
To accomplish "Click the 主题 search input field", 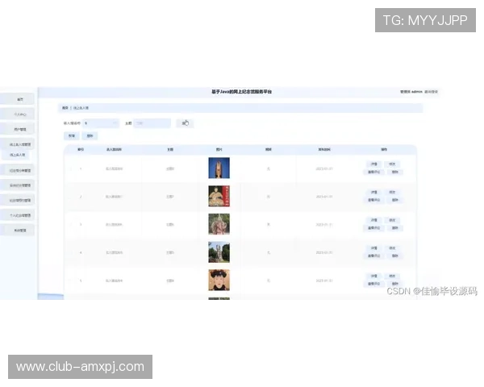I will (152, 123).
